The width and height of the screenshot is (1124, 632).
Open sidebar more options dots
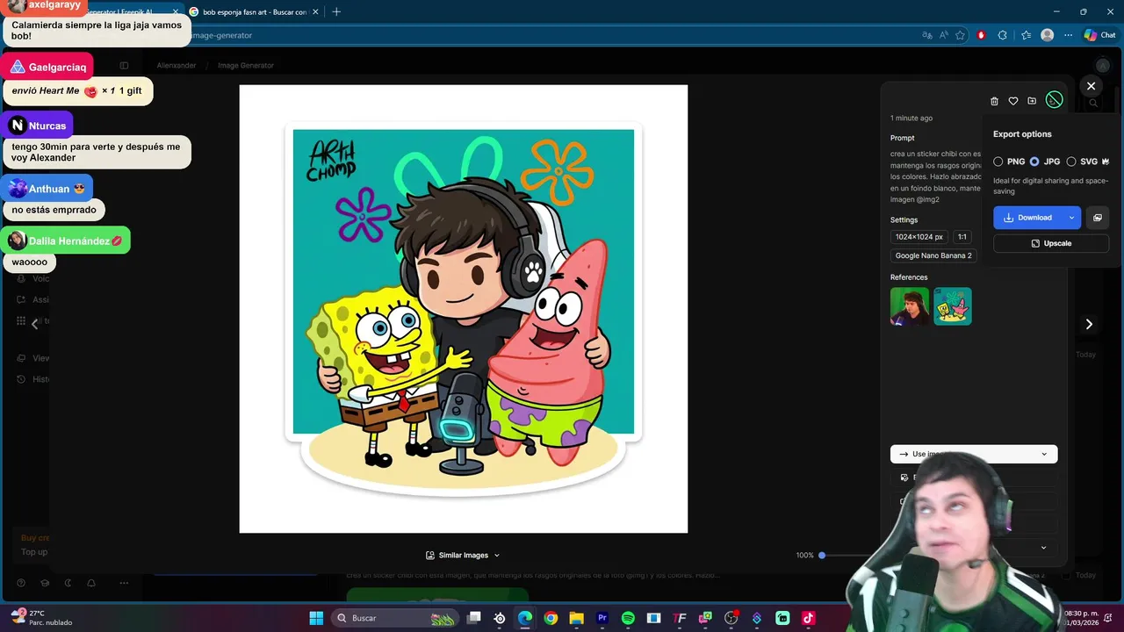[x=124, y=583]
